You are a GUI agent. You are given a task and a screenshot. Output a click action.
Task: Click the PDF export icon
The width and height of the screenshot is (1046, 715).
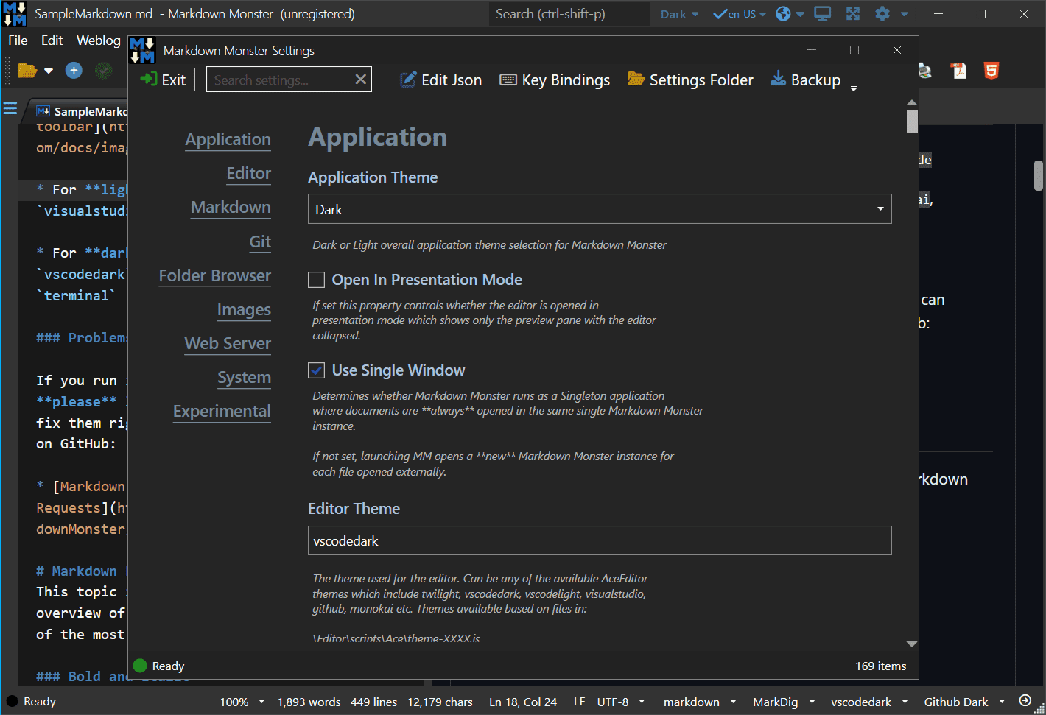coord(958,71)
